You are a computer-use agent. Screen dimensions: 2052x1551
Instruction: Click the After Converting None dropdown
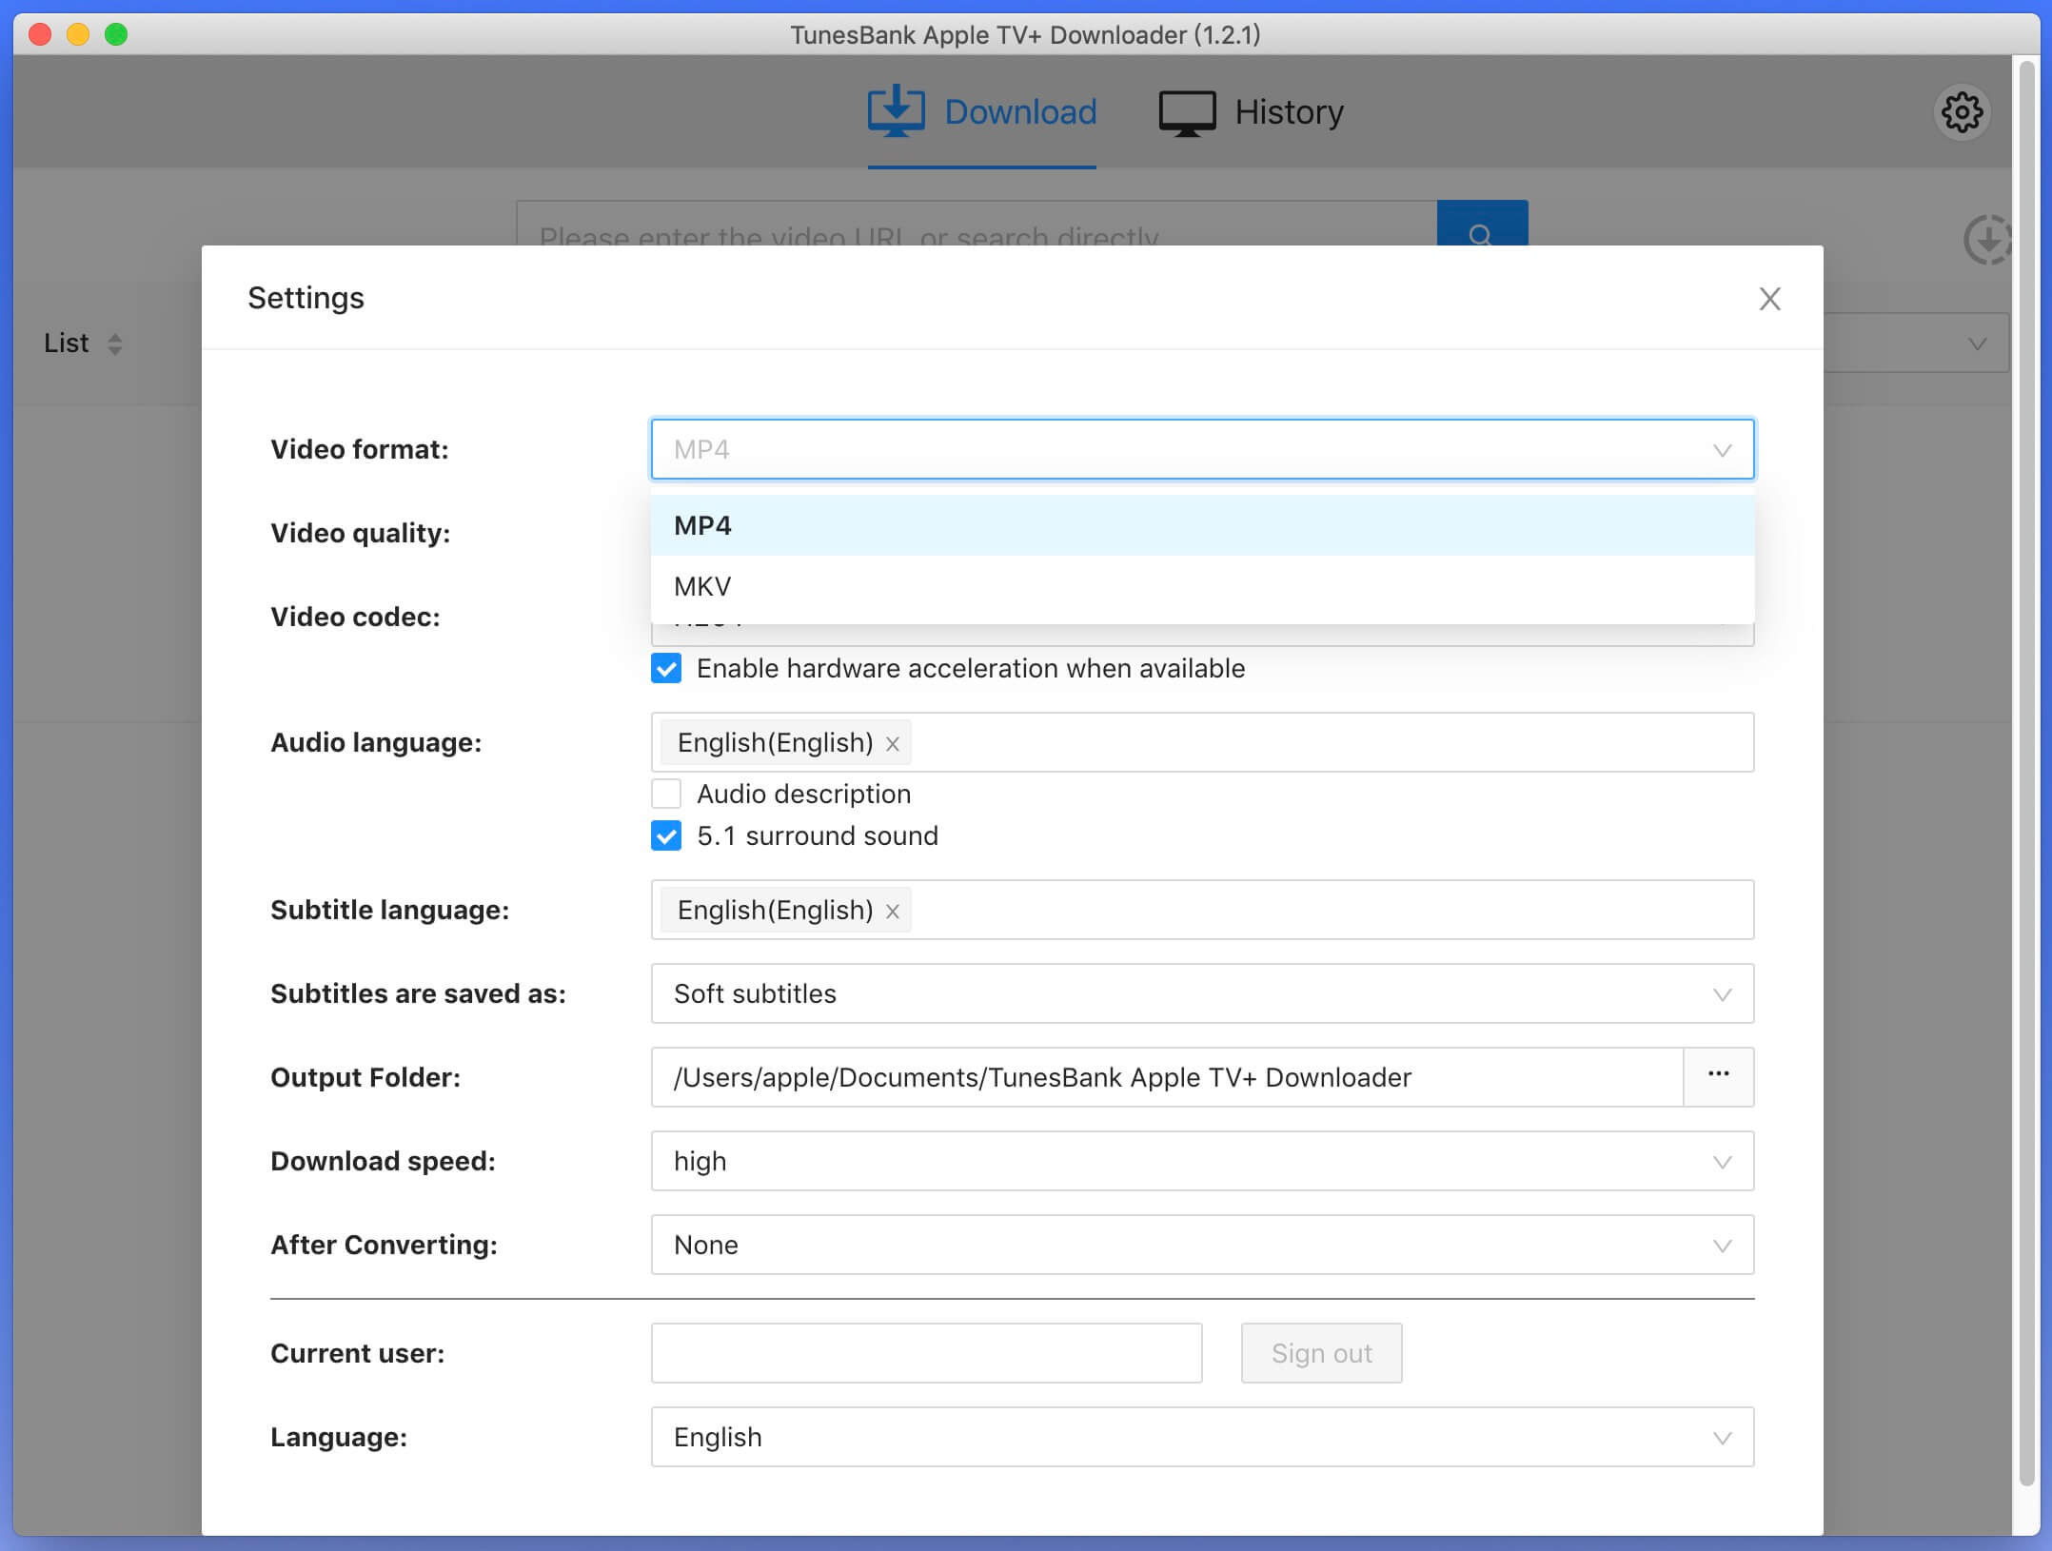tap(1201, 1243)
